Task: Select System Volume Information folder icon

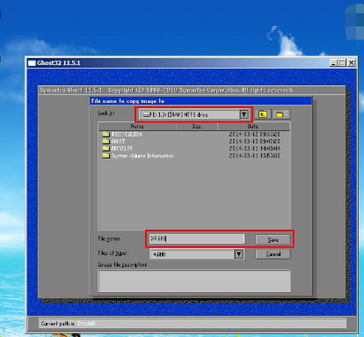Action: click(106, 156)
